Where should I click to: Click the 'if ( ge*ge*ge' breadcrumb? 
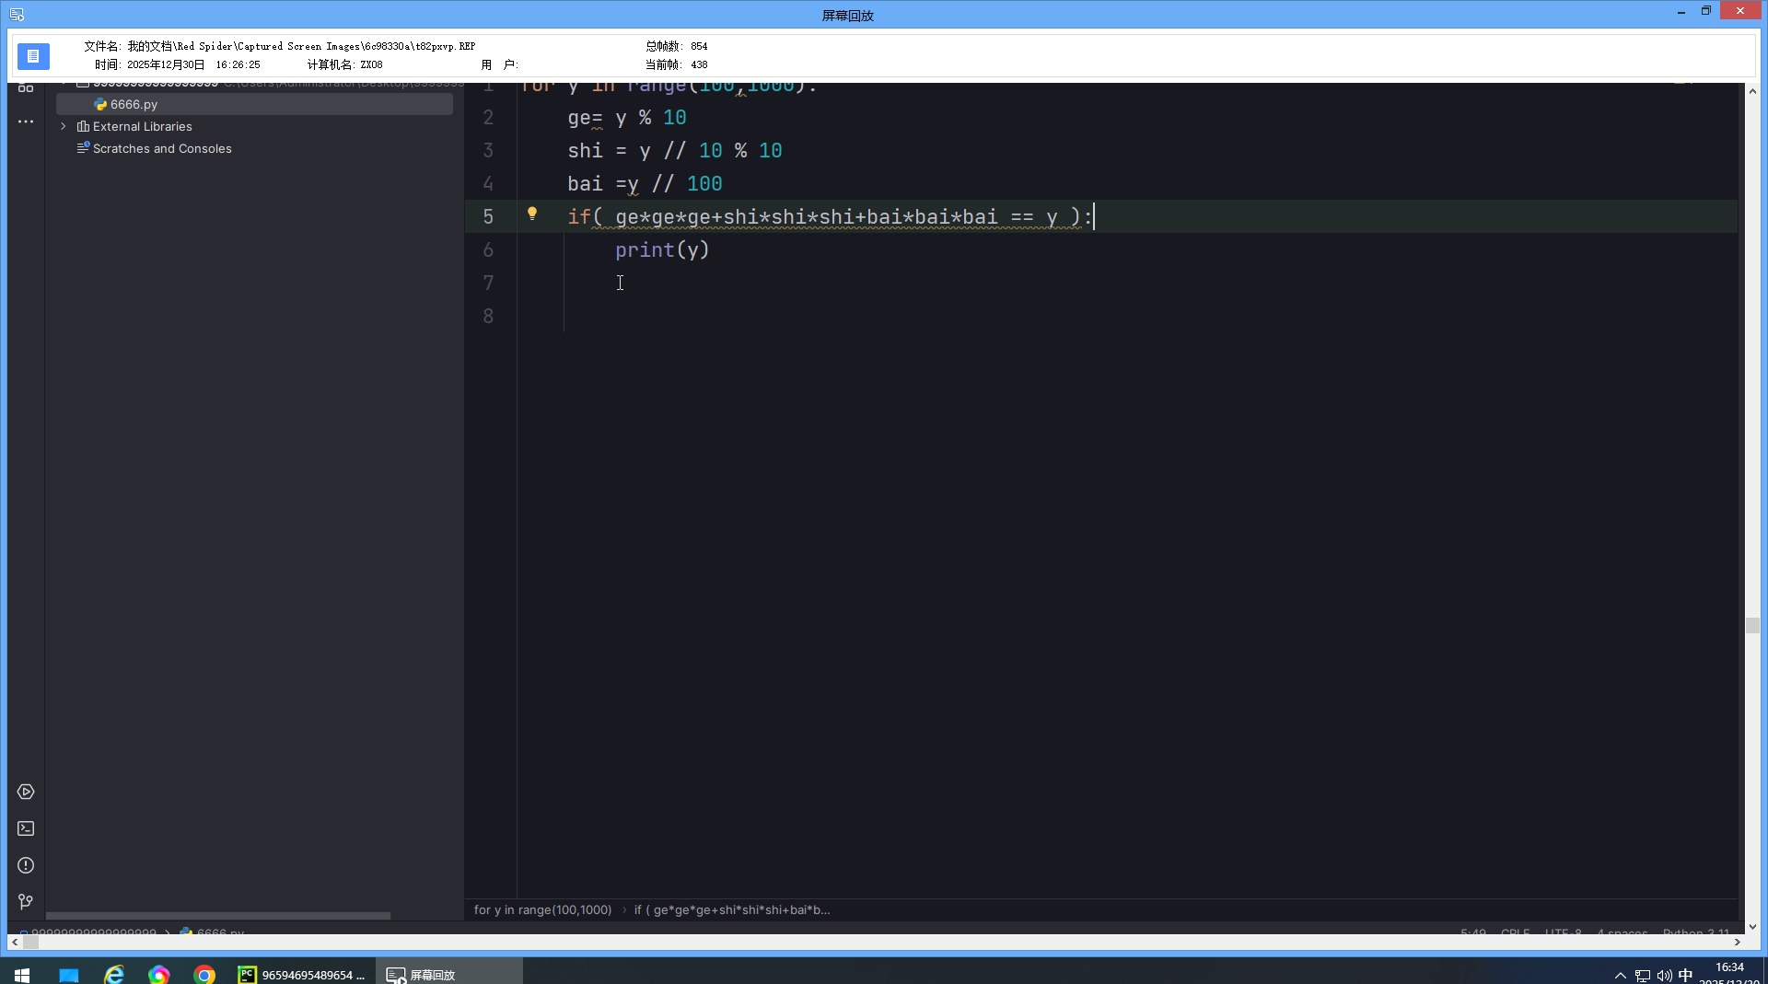731,909
